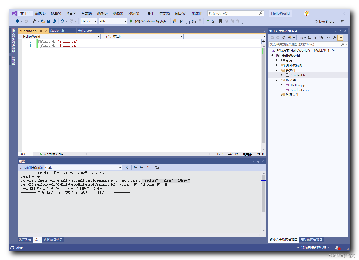This screenshot has height=260, width=359.
Task: Expand the Hello.cpp node
Action: (281, 85)
